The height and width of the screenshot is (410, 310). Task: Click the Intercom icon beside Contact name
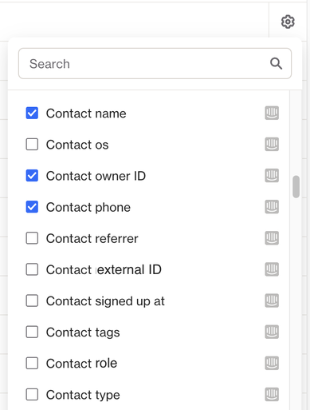coord(272,113)
